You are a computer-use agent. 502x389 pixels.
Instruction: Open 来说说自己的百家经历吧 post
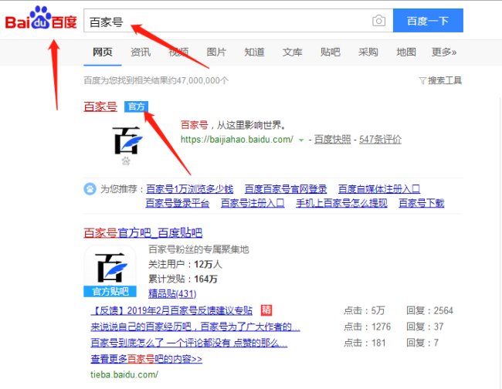coord(195,326)
